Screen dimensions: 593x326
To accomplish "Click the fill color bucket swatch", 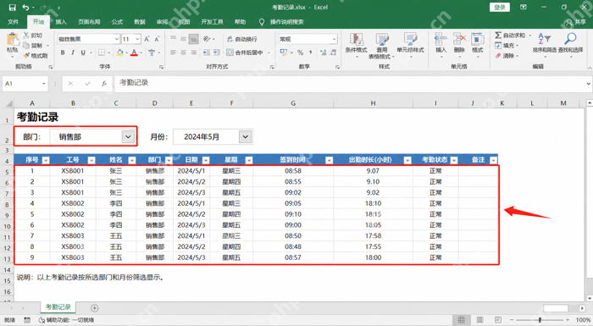I will pos(119,52).
